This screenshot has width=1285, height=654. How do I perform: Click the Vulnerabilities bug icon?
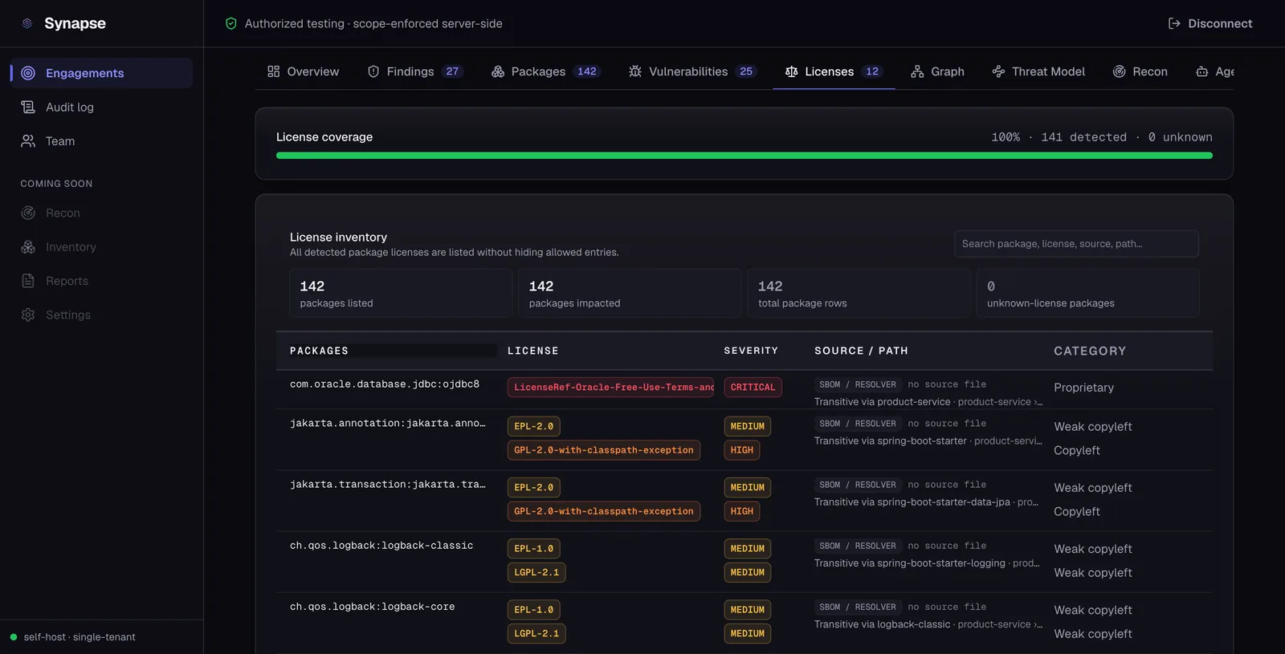tap(635, 71)
